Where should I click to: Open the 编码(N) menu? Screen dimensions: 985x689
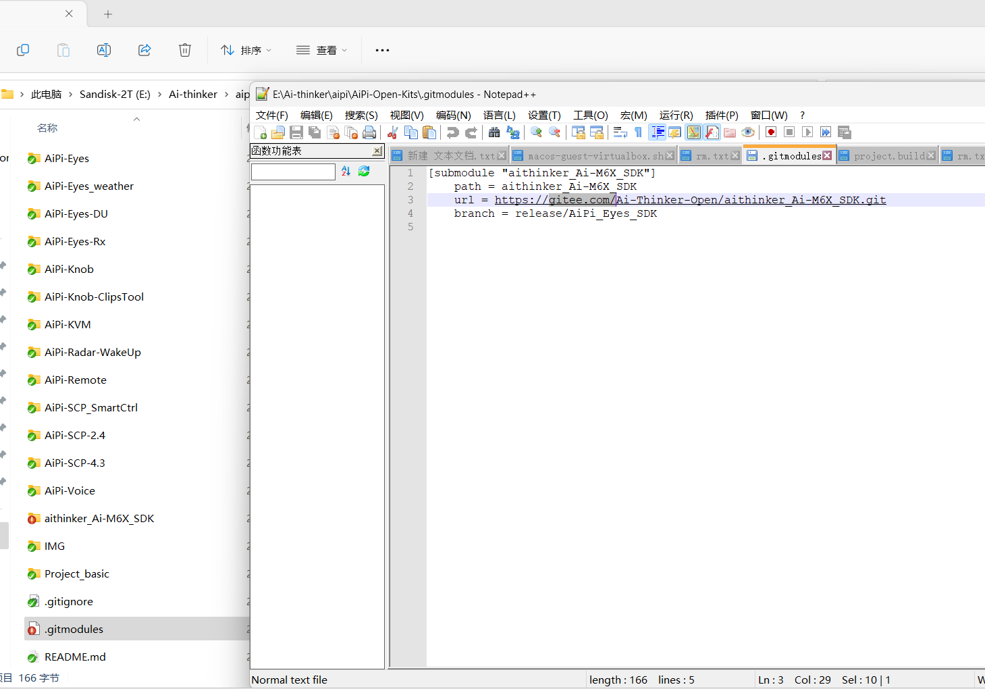pyautogui.click(x=454, y=116)
